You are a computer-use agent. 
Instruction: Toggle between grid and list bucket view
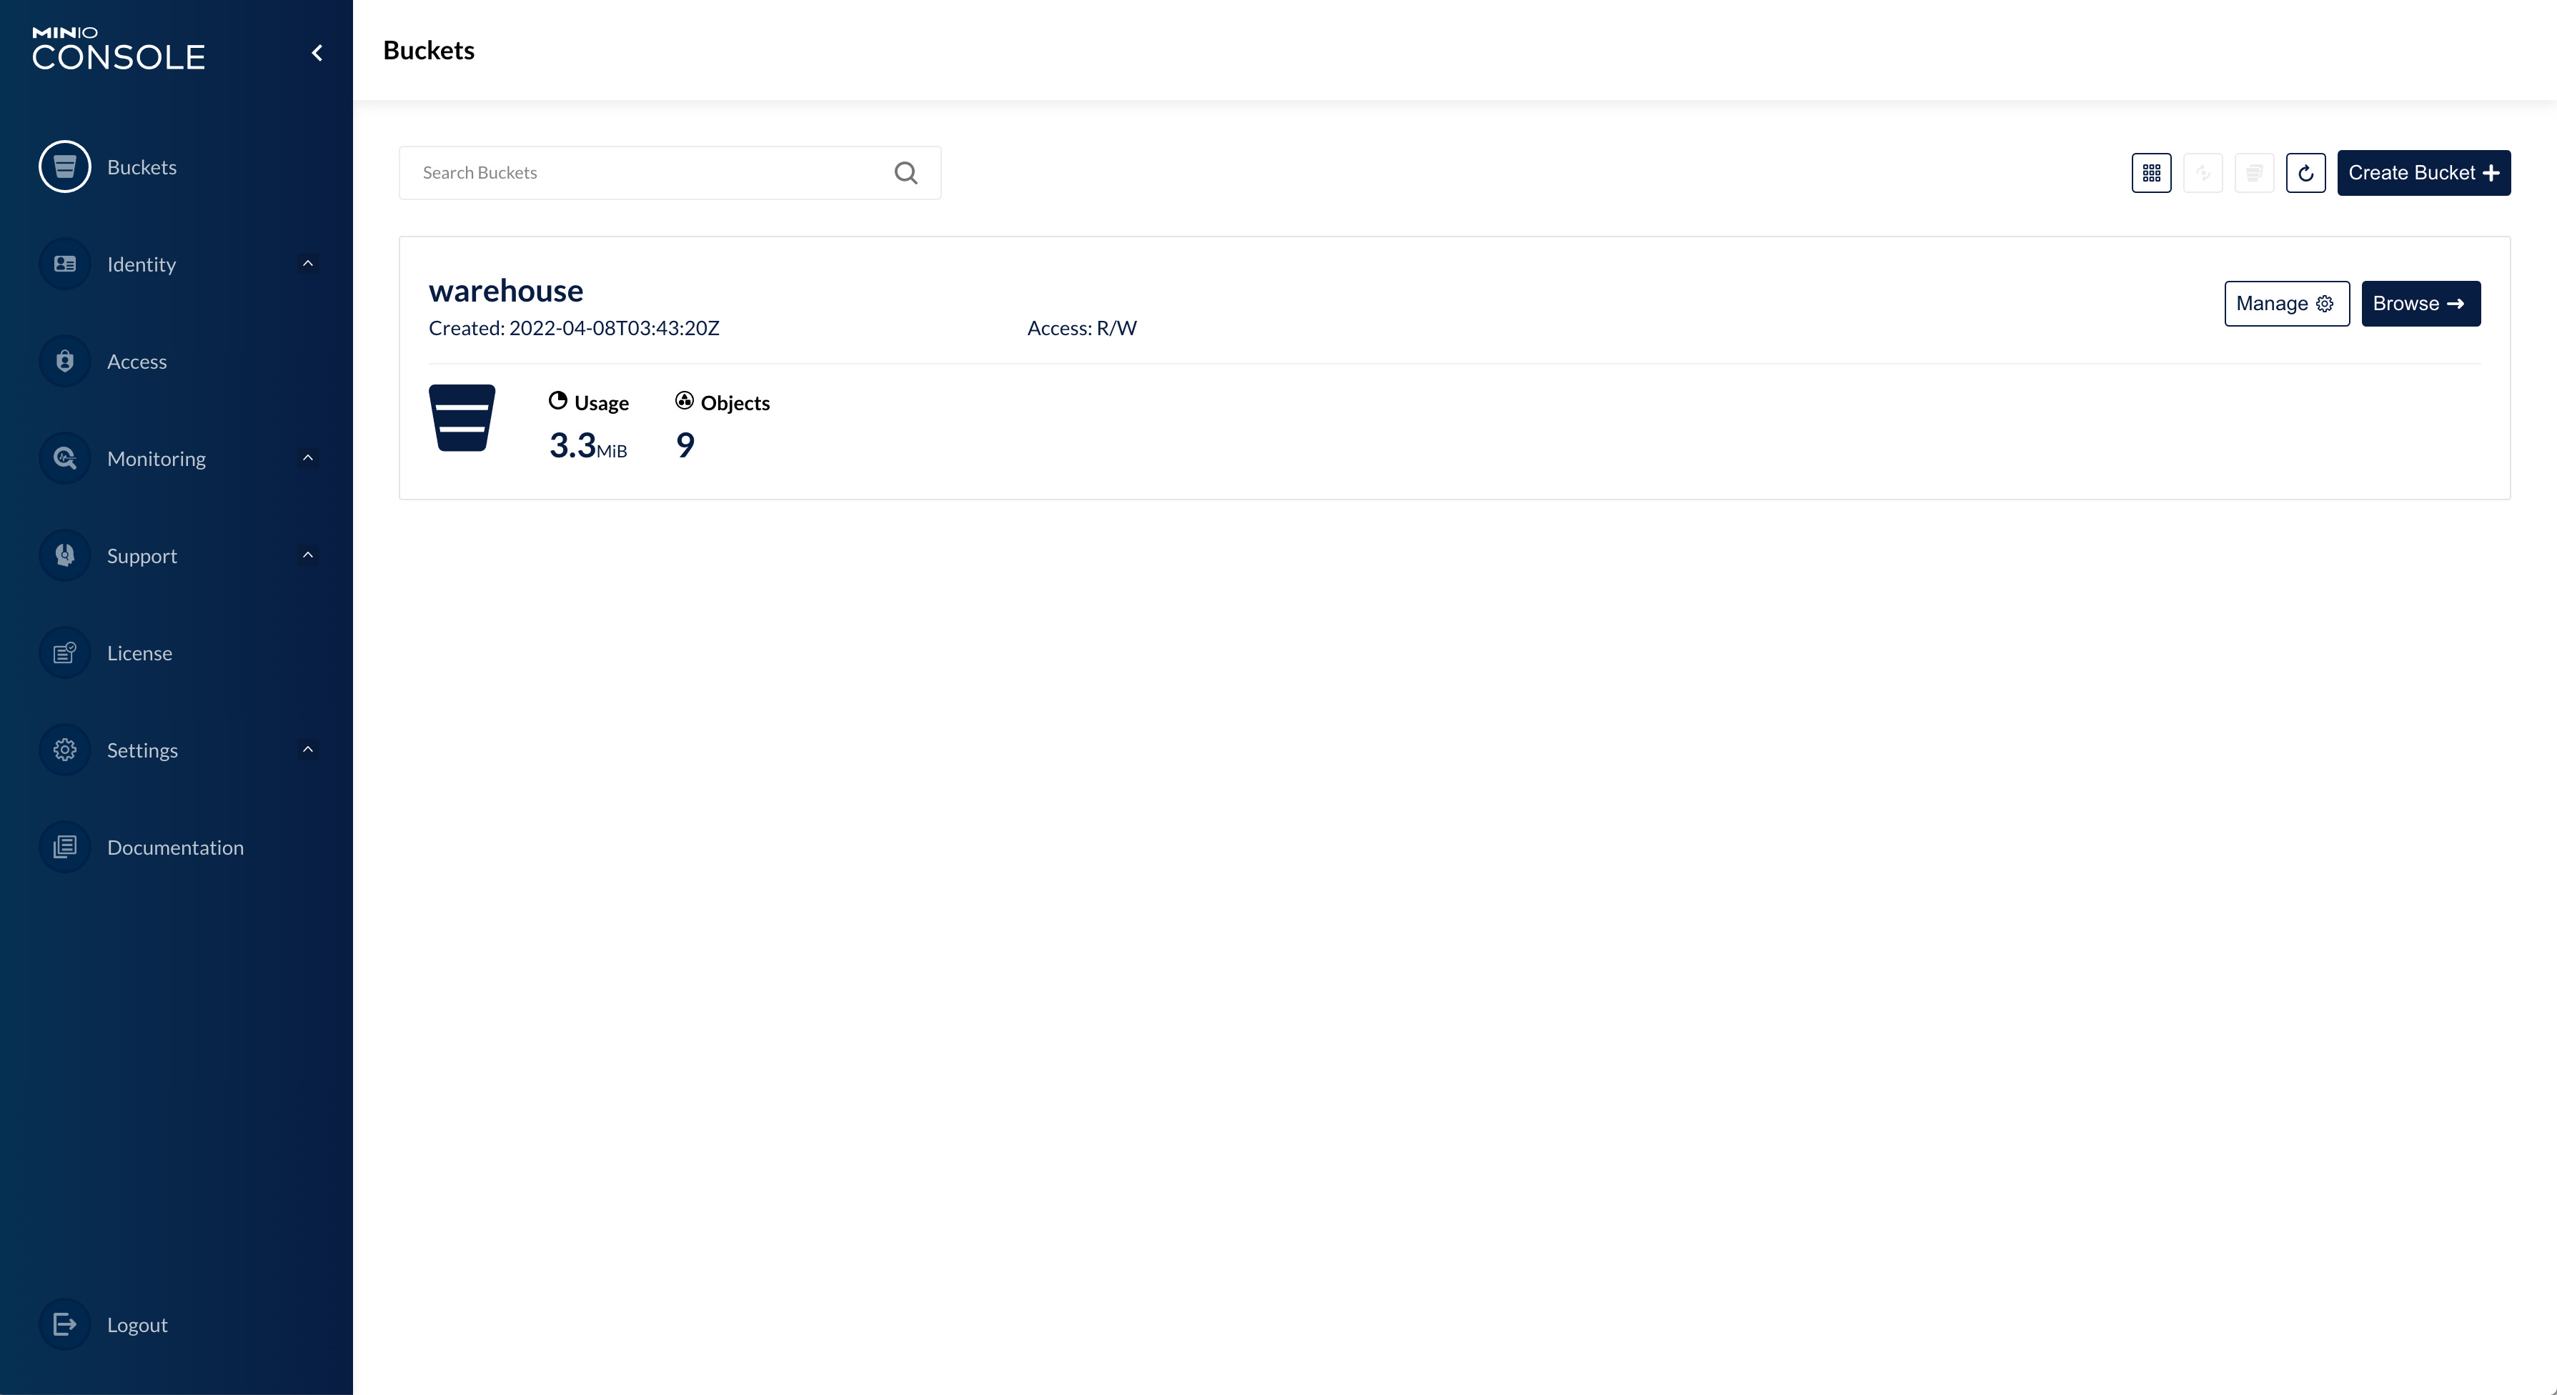pyautogui.click(x=2151, y=173)
